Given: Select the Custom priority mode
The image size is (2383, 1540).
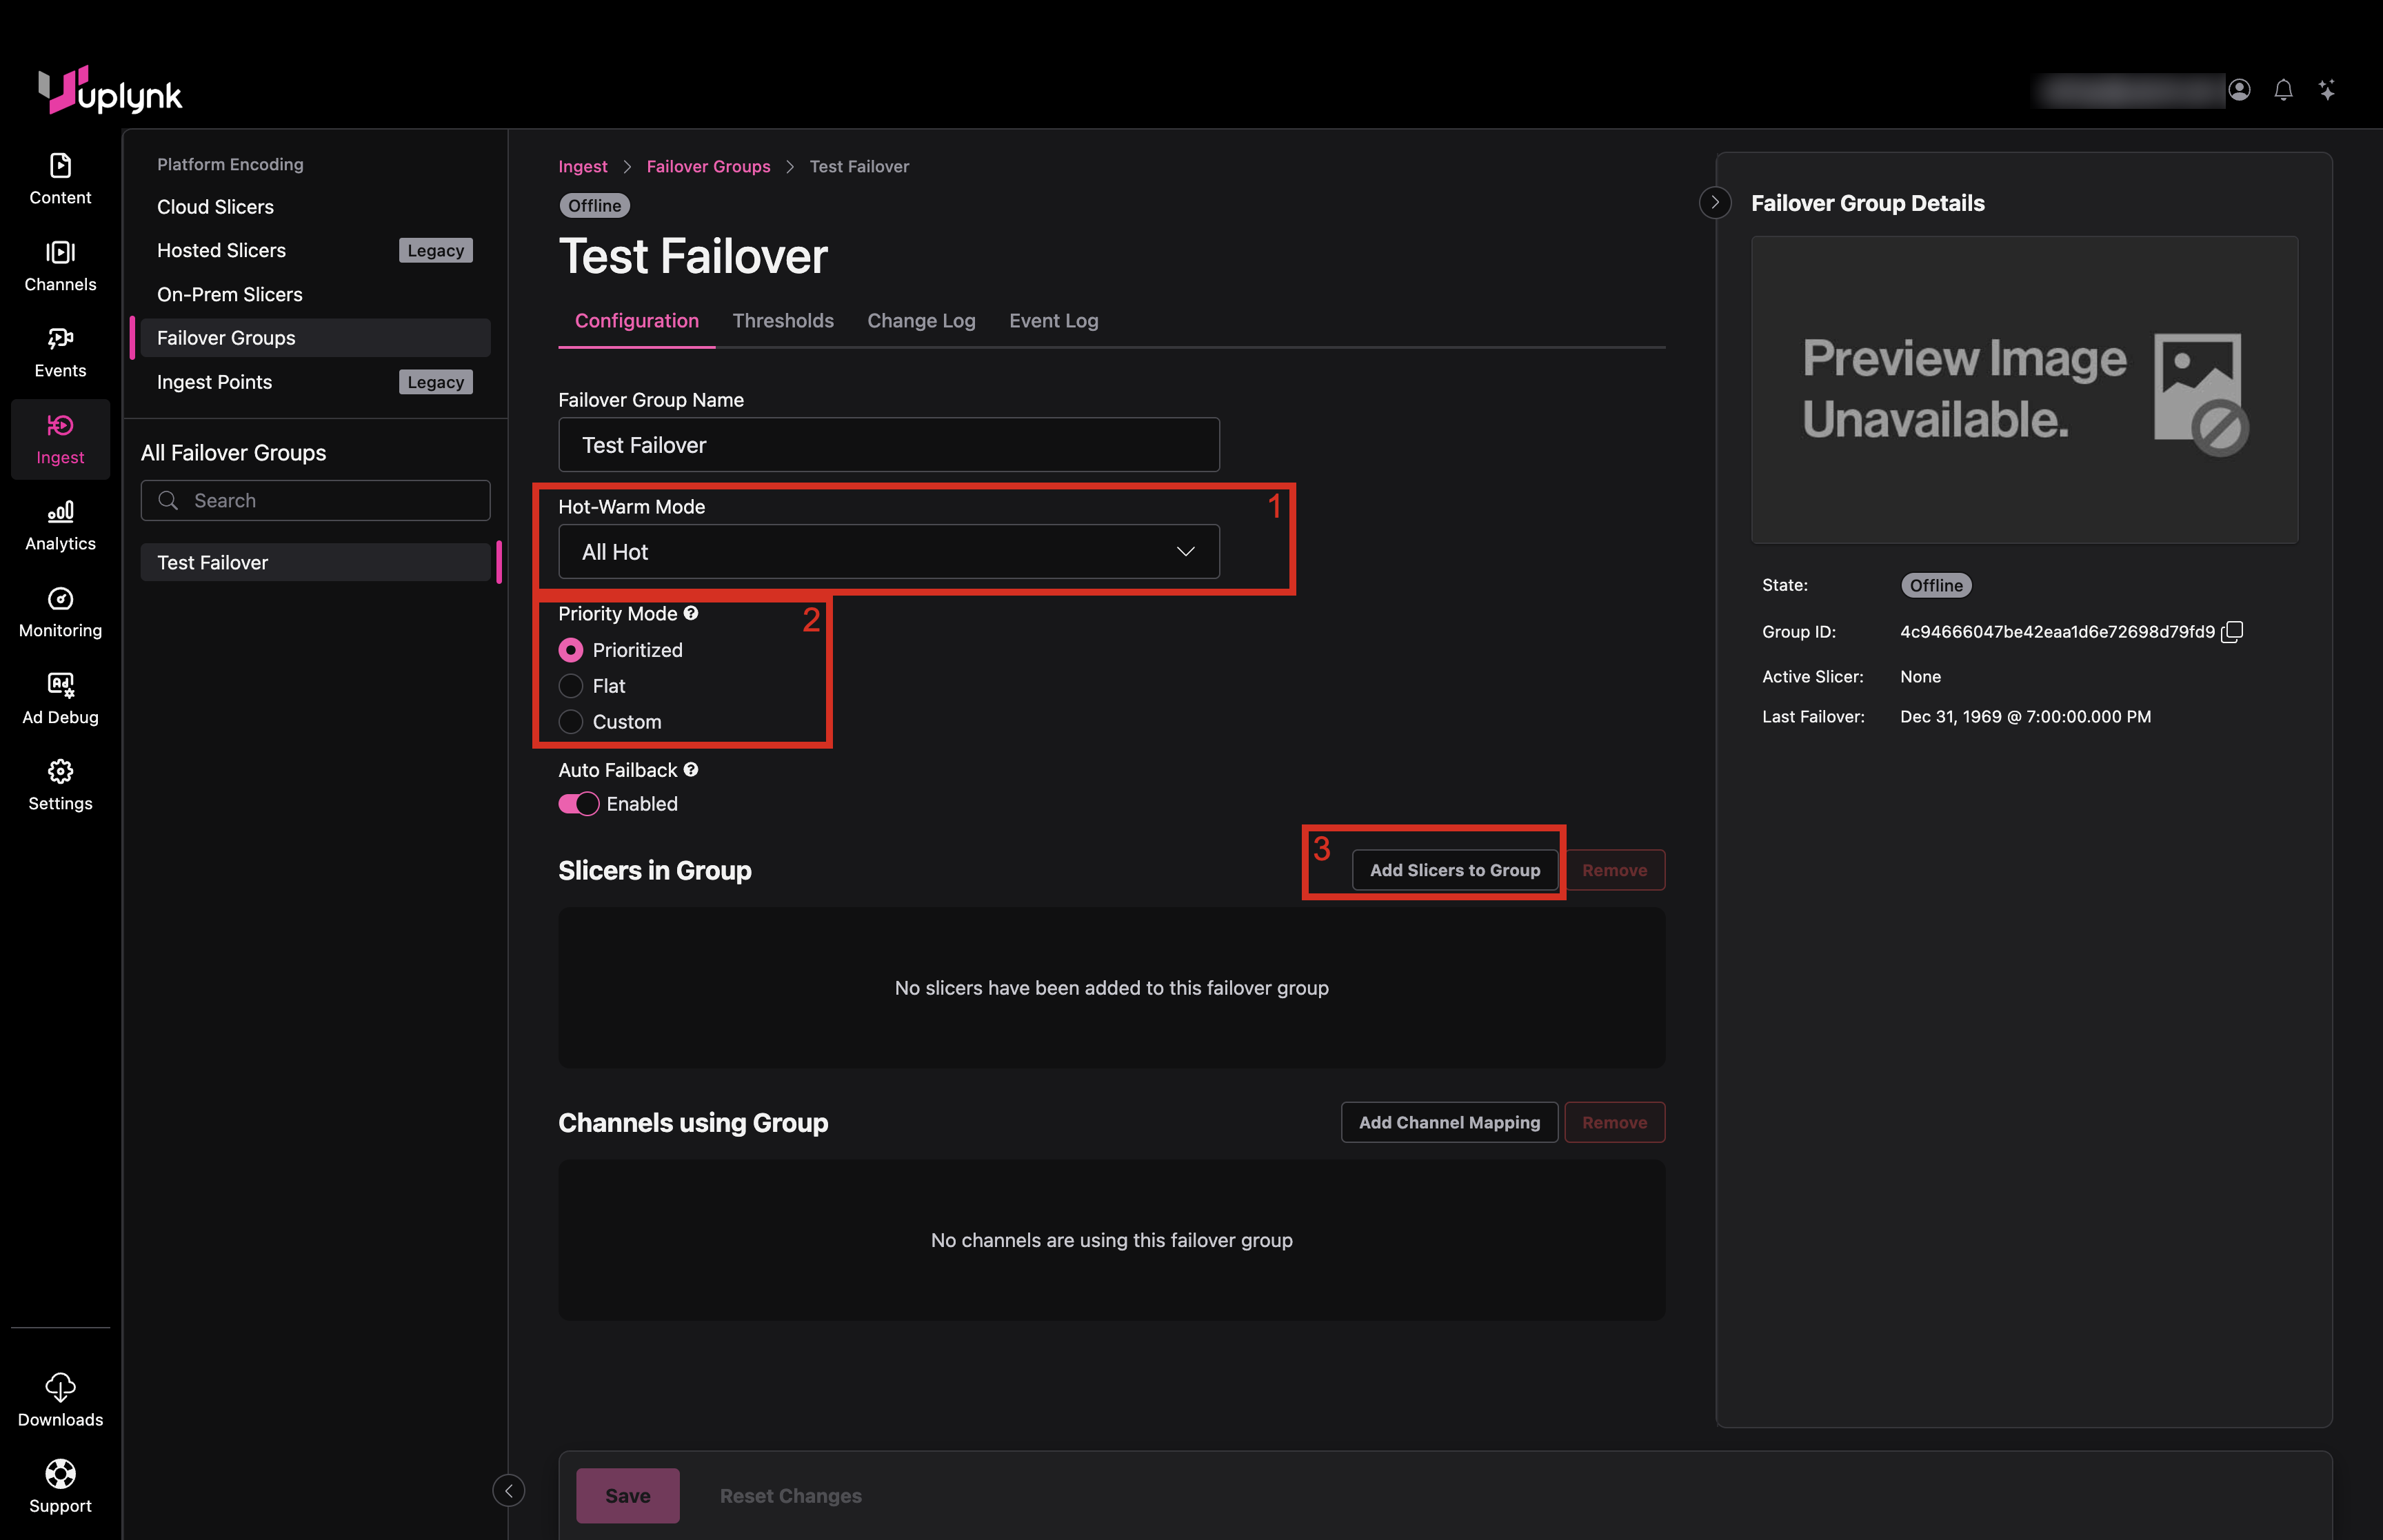Looking at the screenshot, I should click(571, 722).
